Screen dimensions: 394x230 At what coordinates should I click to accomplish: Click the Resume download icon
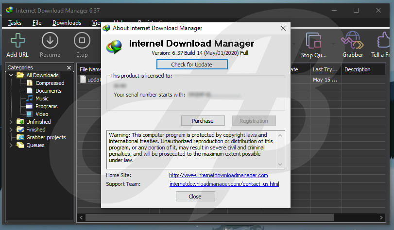[x=50, y=40]
